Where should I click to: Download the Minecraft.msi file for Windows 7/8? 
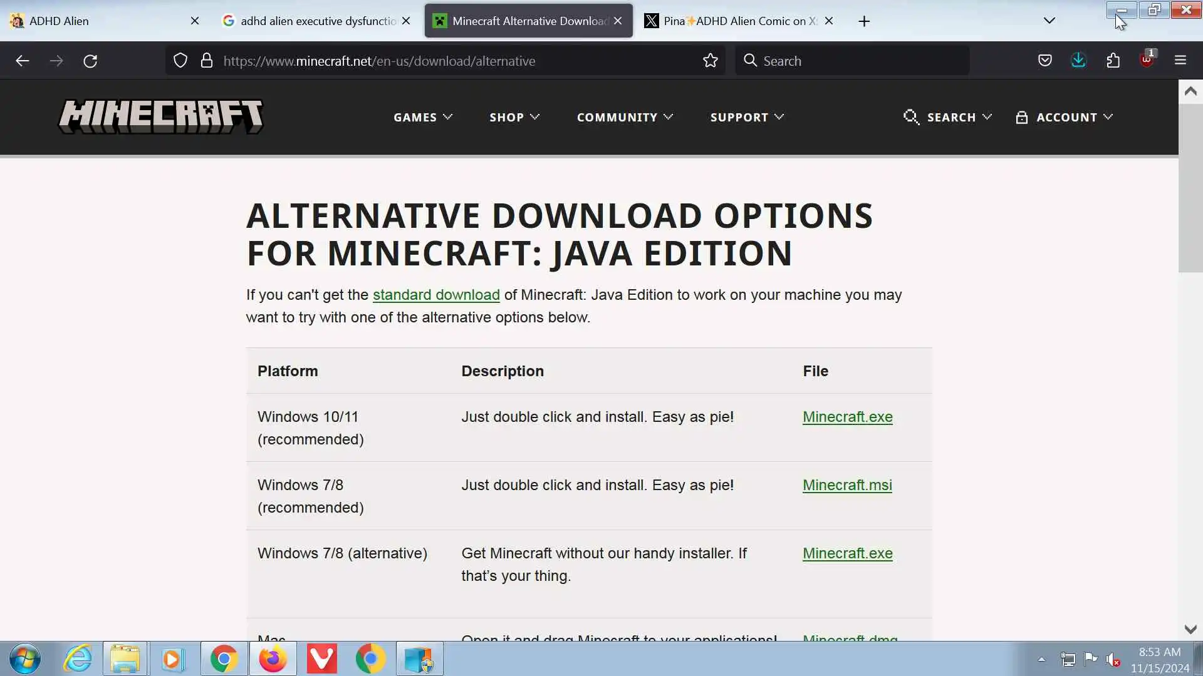[847, 485]
